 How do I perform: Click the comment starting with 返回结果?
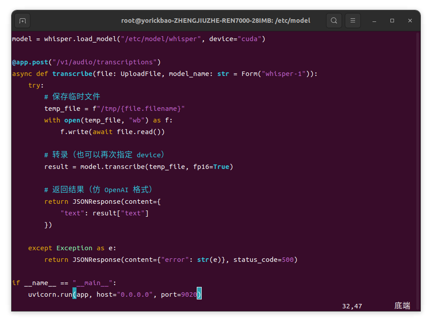[x=98, y=189]
